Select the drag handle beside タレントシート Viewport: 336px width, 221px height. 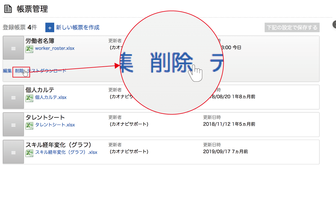tap(13, 125)
